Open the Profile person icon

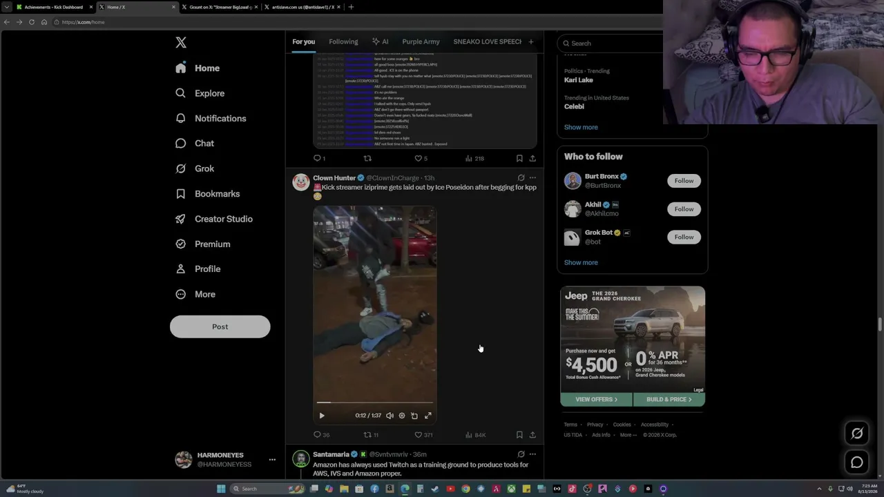180,269
